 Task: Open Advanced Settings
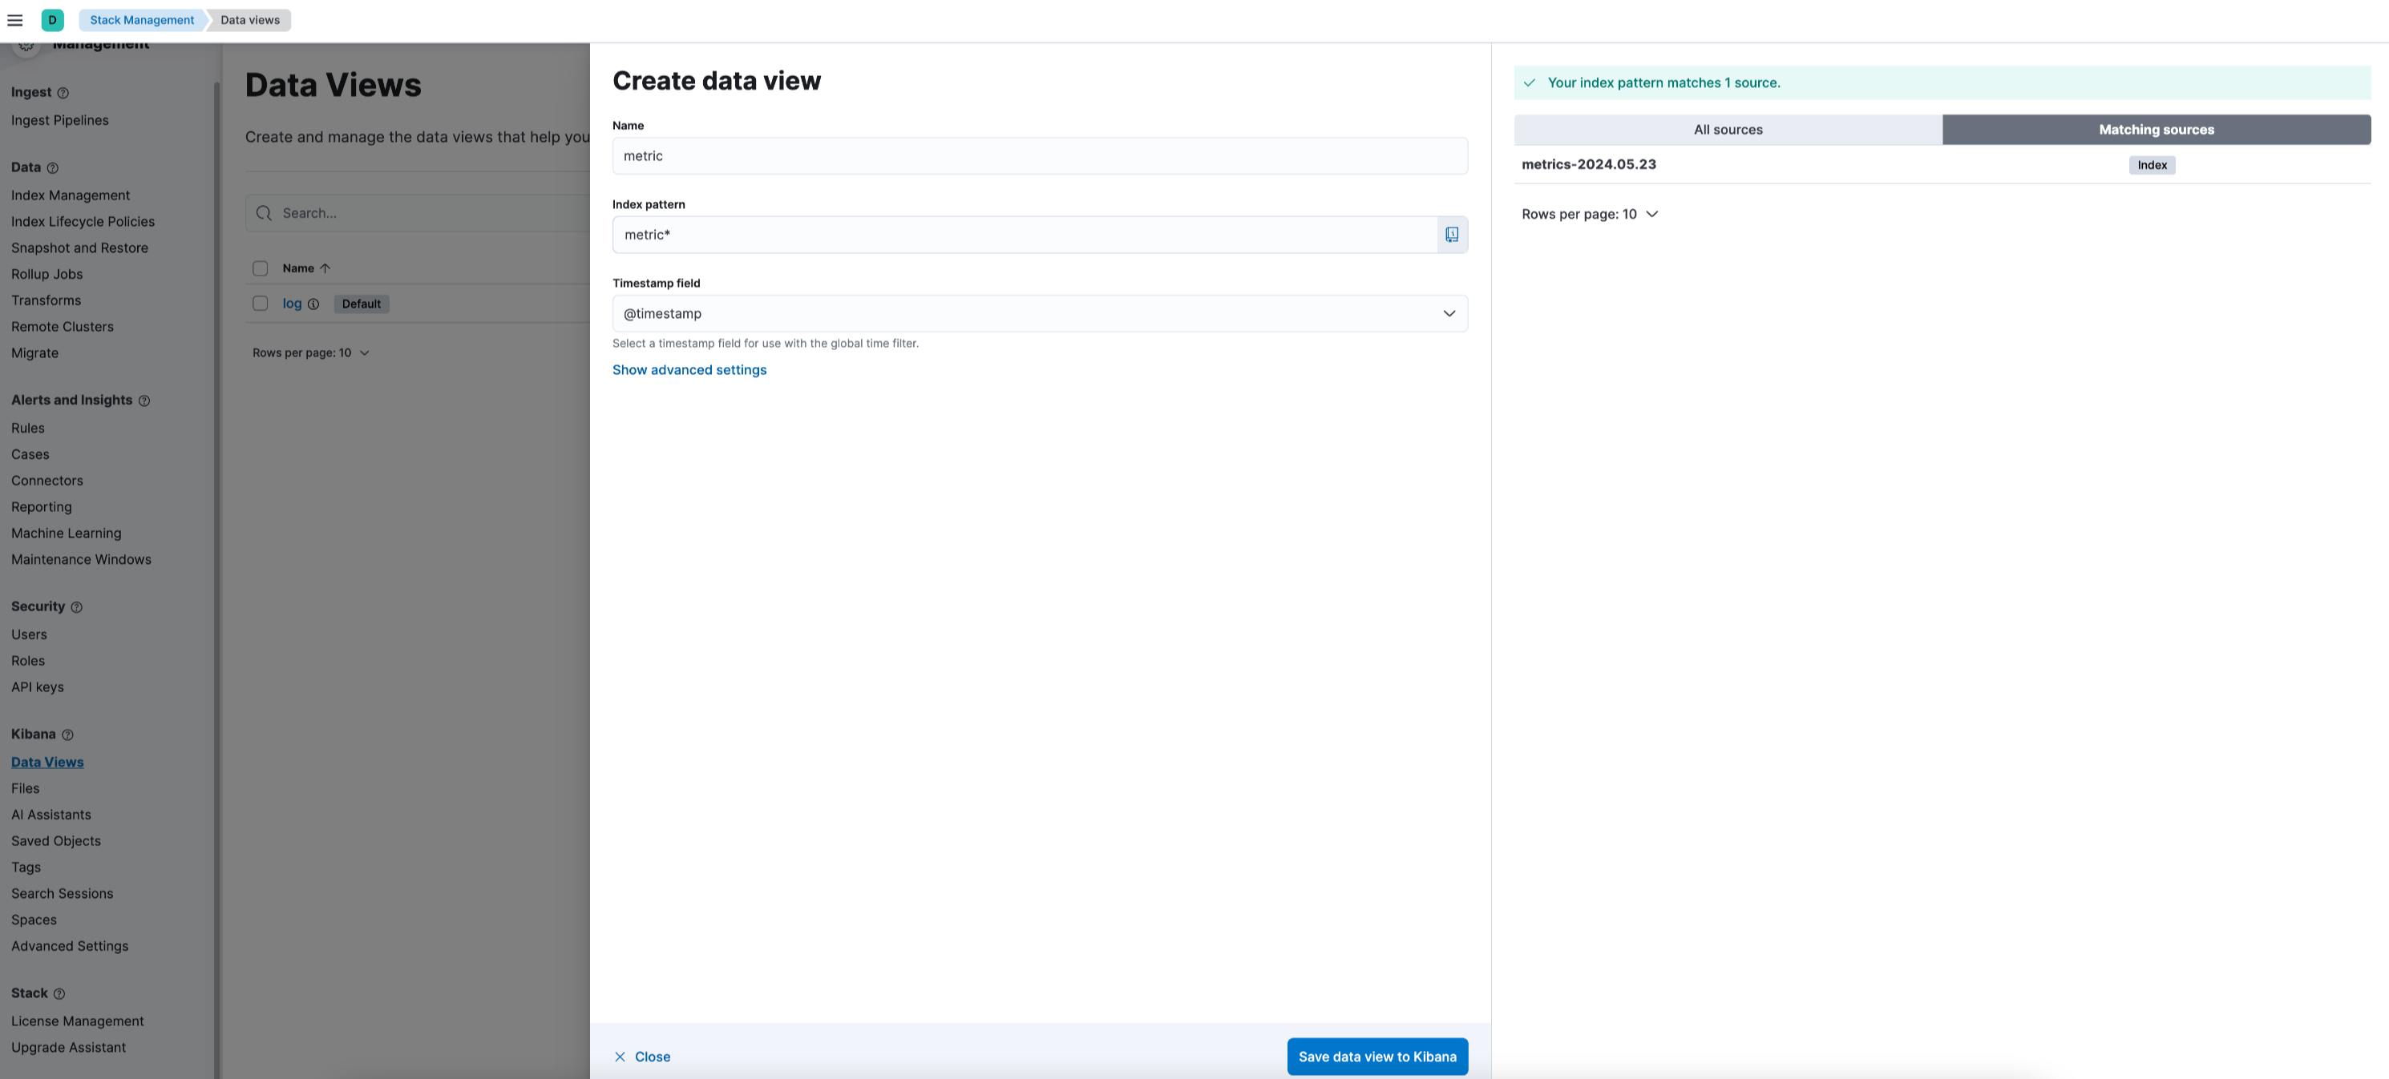tap(70, 947)
